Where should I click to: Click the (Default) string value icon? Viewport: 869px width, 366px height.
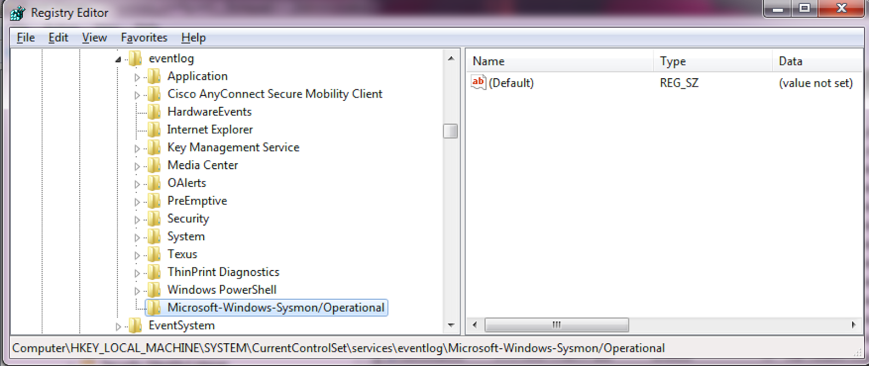(478, 82)
